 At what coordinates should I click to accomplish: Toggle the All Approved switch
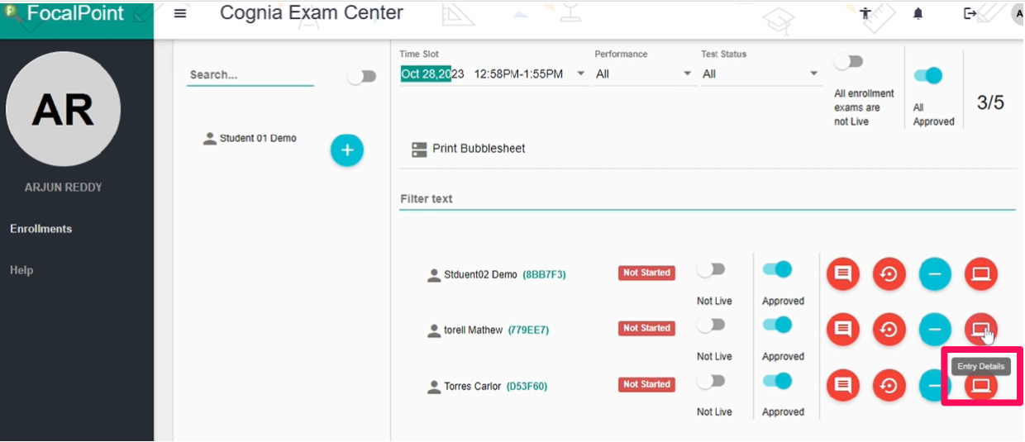click(928, 75)
